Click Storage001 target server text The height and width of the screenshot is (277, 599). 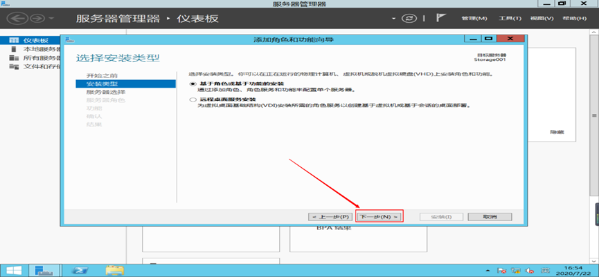pos(490,59)
